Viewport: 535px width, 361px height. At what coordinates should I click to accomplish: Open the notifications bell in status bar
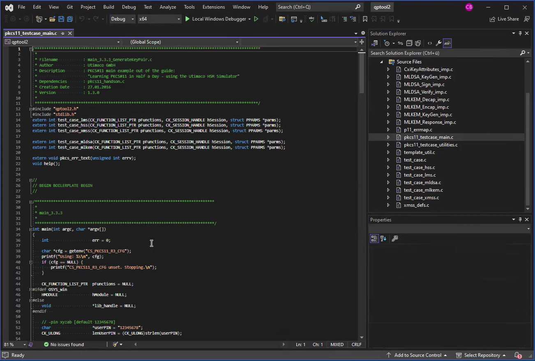pos(518,355)
